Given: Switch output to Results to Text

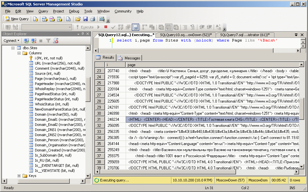Looking at the screenshot, I should pyautogui.click(x=161, y=27).
